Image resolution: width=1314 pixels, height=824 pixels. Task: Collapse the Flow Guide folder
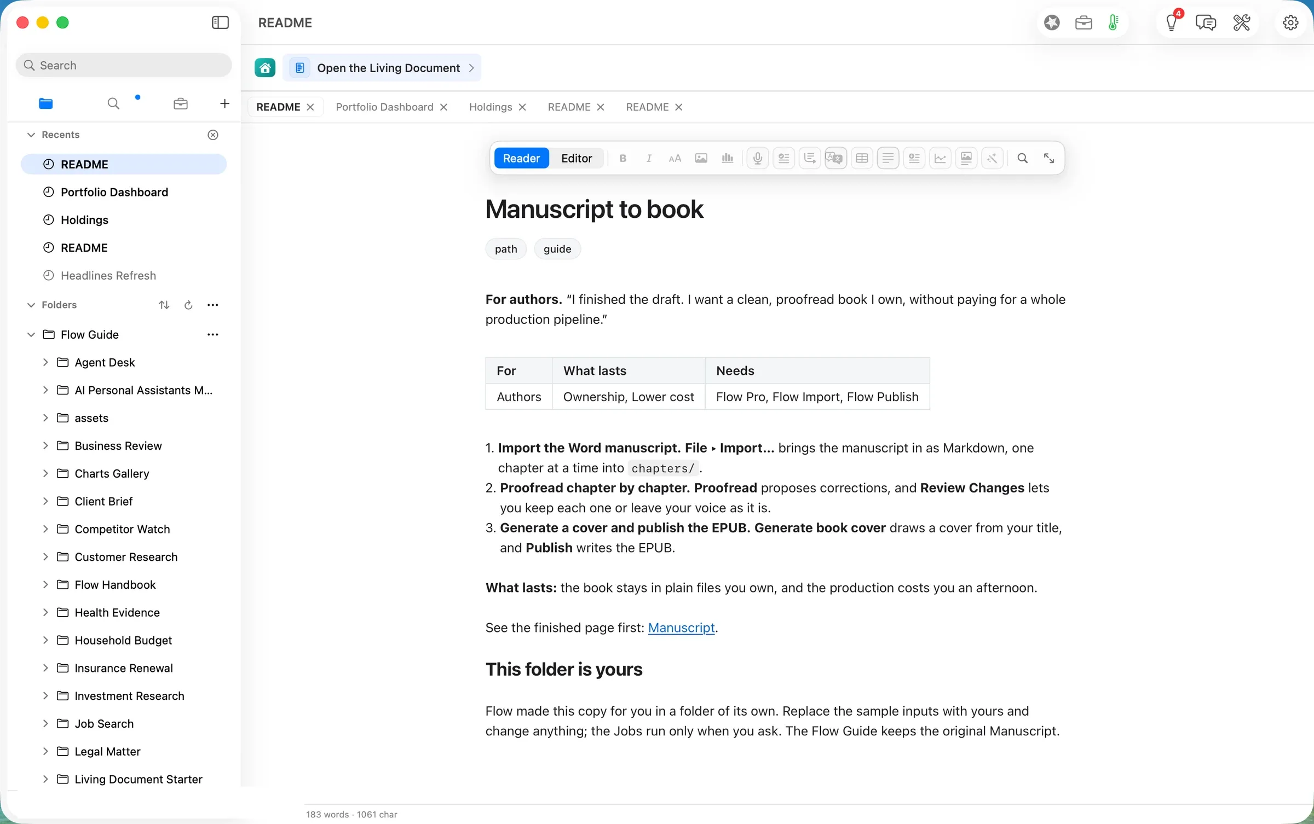click(31, 334)
